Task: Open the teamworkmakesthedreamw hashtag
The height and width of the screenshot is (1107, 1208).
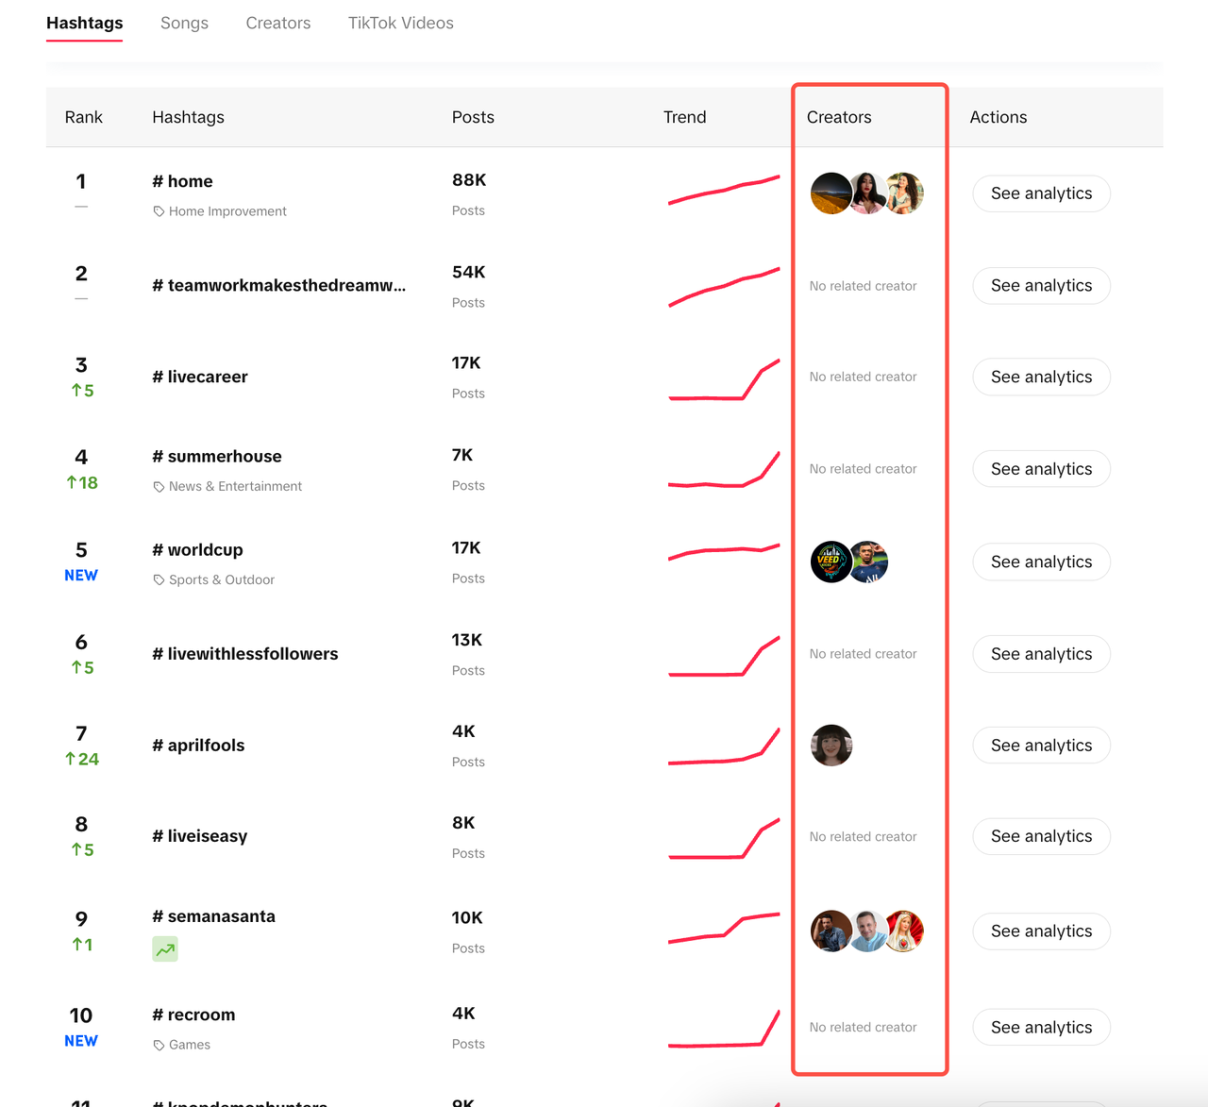Action: [x=279, y=285]
